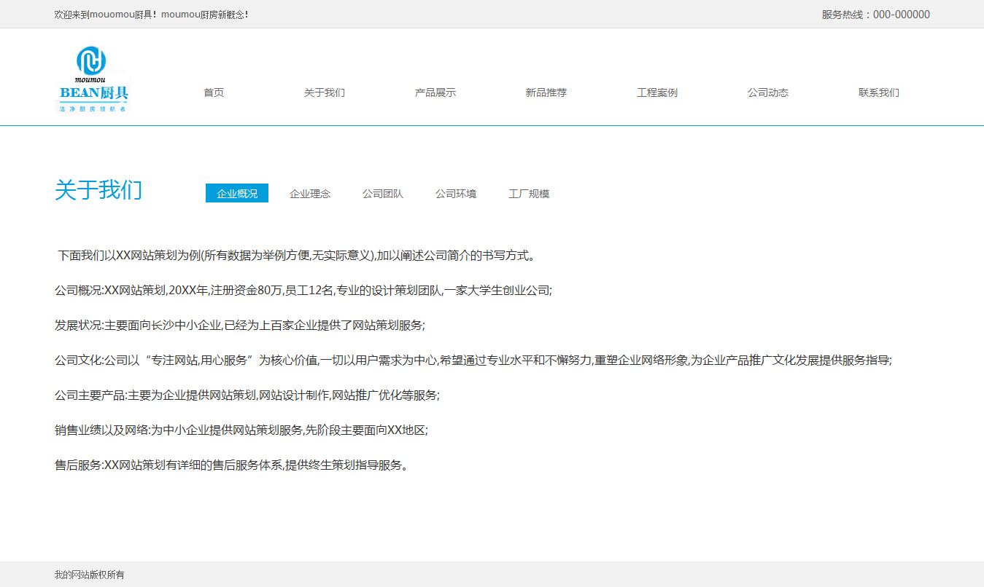Select 新品推荐 from the navigation bar
This screenshot has width=984, height=587.
[546, 92]
